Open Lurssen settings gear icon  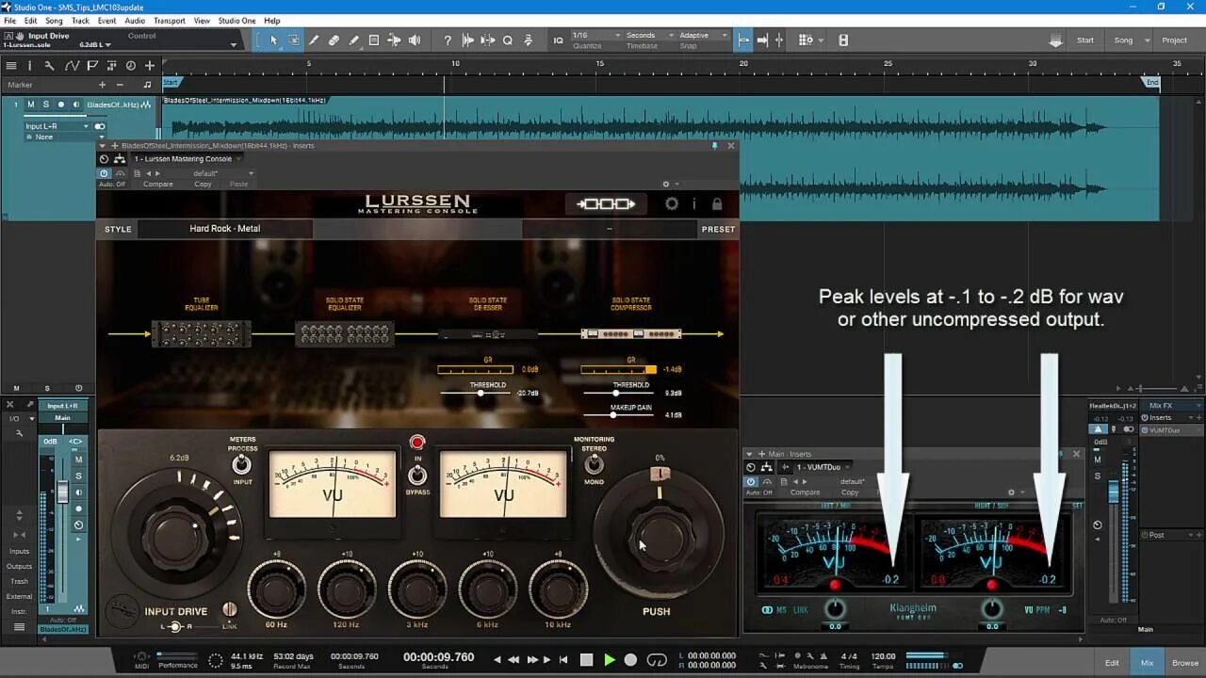[x=672, y=203]
